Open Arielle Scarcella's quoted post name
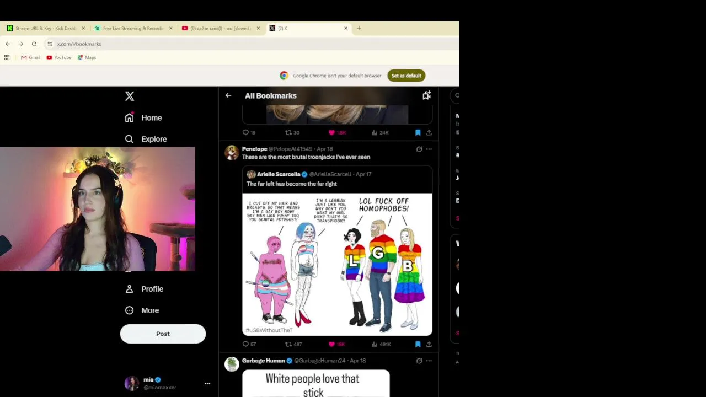The height and width of the screenshot is (397, 706). [x=279, y=174]
